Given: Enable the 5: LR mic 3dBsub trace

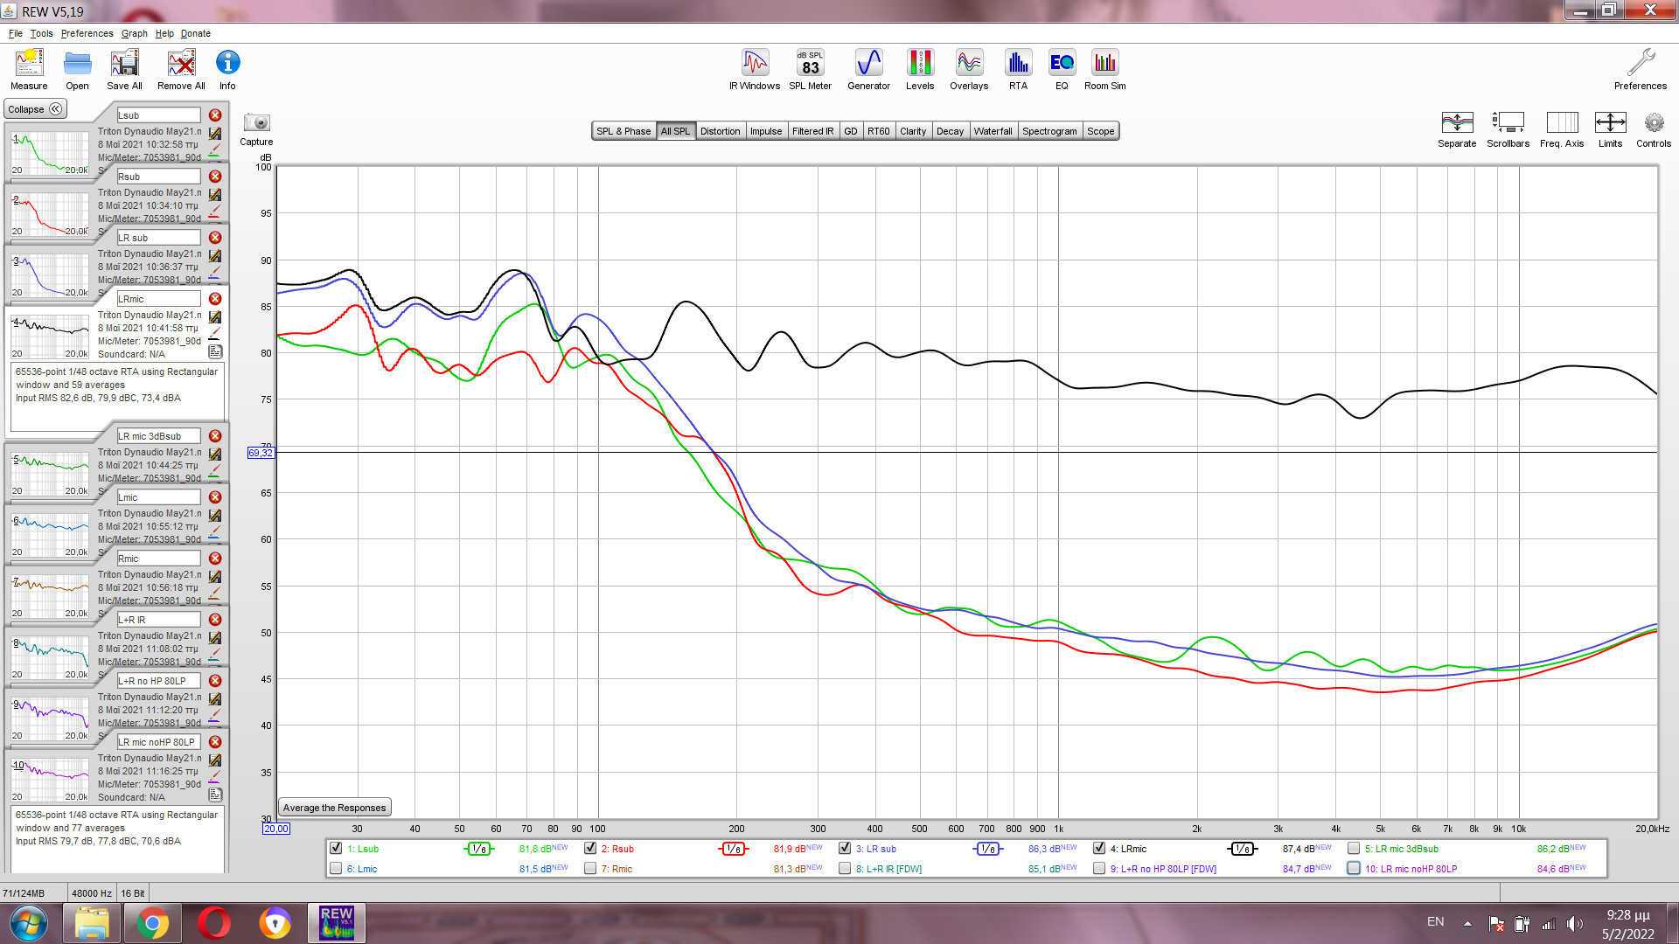Looking at the screenshot, I should coord(1354,848).
